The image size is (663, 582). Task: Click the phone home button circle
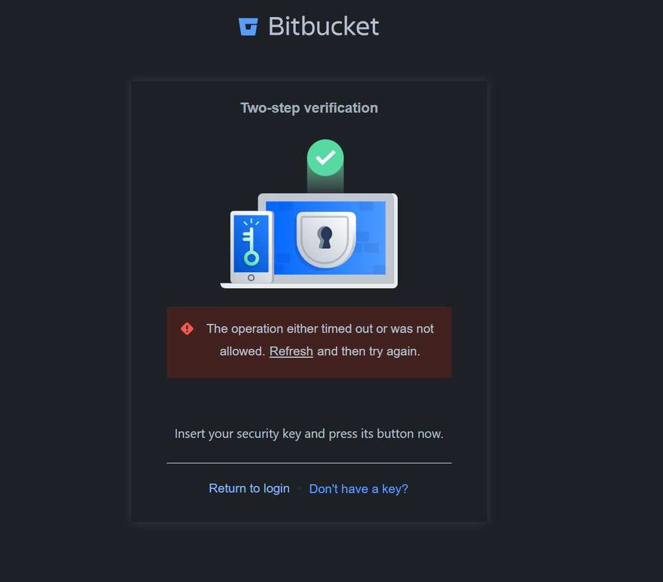click(x=251, y=277)
